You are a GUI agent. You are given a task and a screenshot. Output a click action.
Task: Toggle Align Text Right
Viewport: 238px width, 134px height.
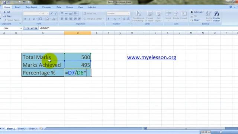pyautogui.click(x=70, y=19)
